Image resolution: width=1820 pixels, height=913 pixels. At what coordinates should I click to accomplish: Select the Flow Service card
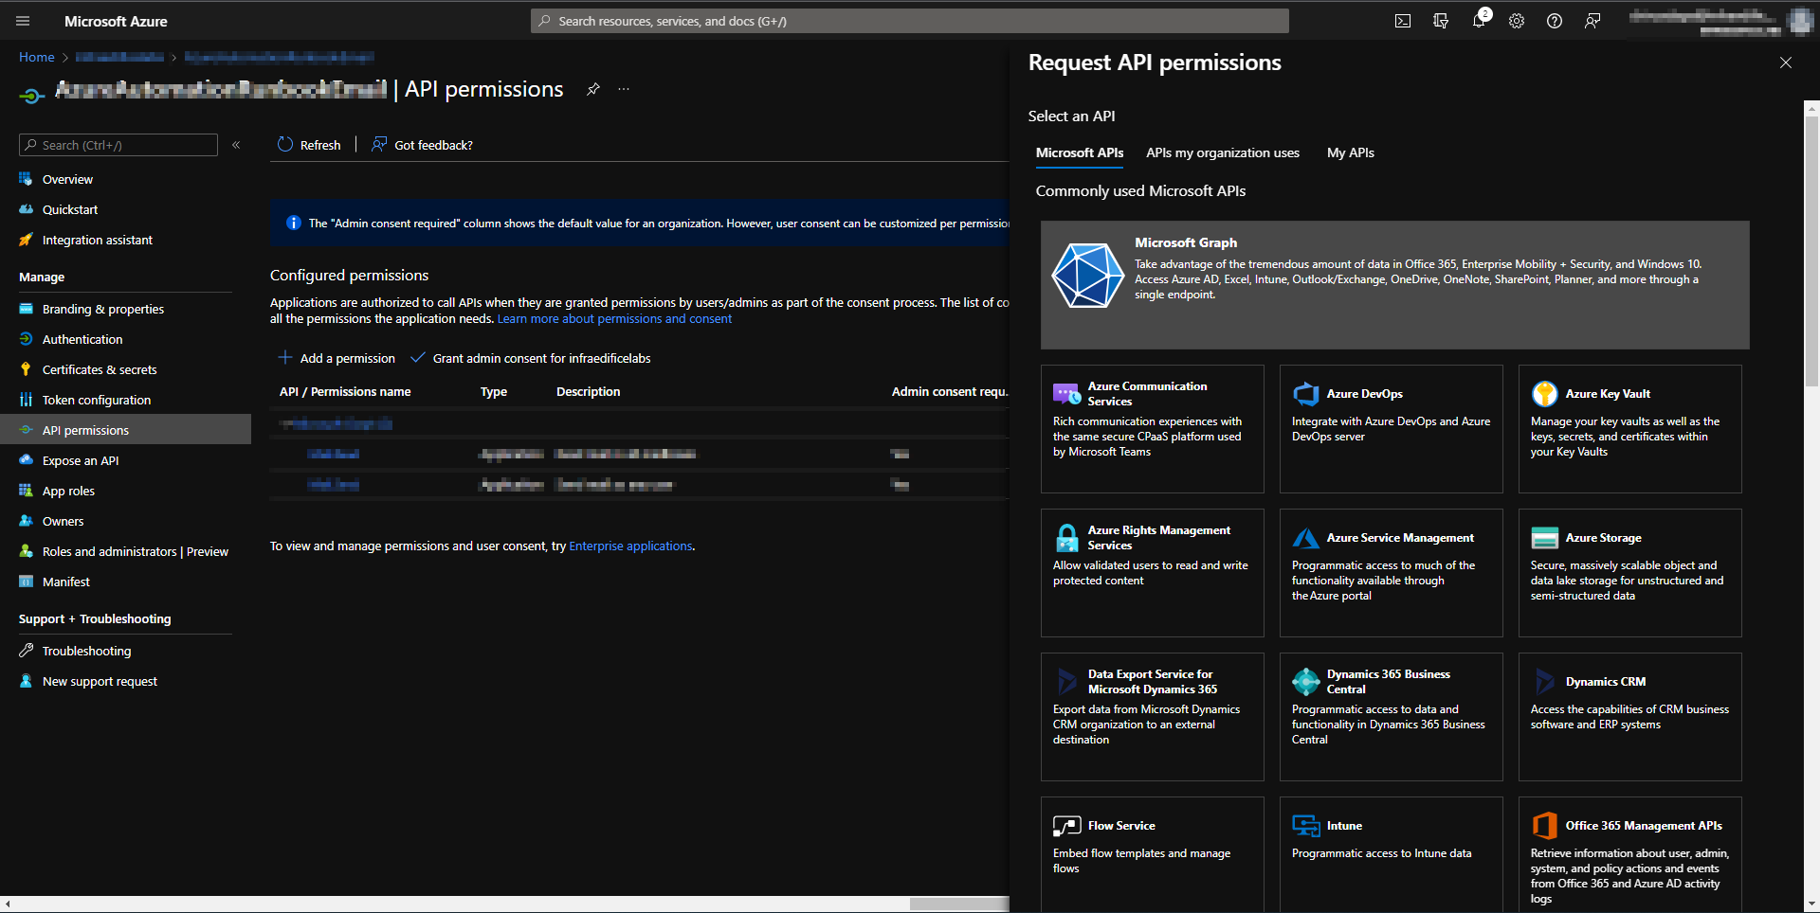1153,854
